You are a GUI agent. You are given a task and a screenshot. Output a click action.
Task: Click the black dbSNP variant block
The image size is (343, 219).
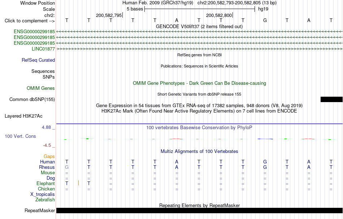331,100
